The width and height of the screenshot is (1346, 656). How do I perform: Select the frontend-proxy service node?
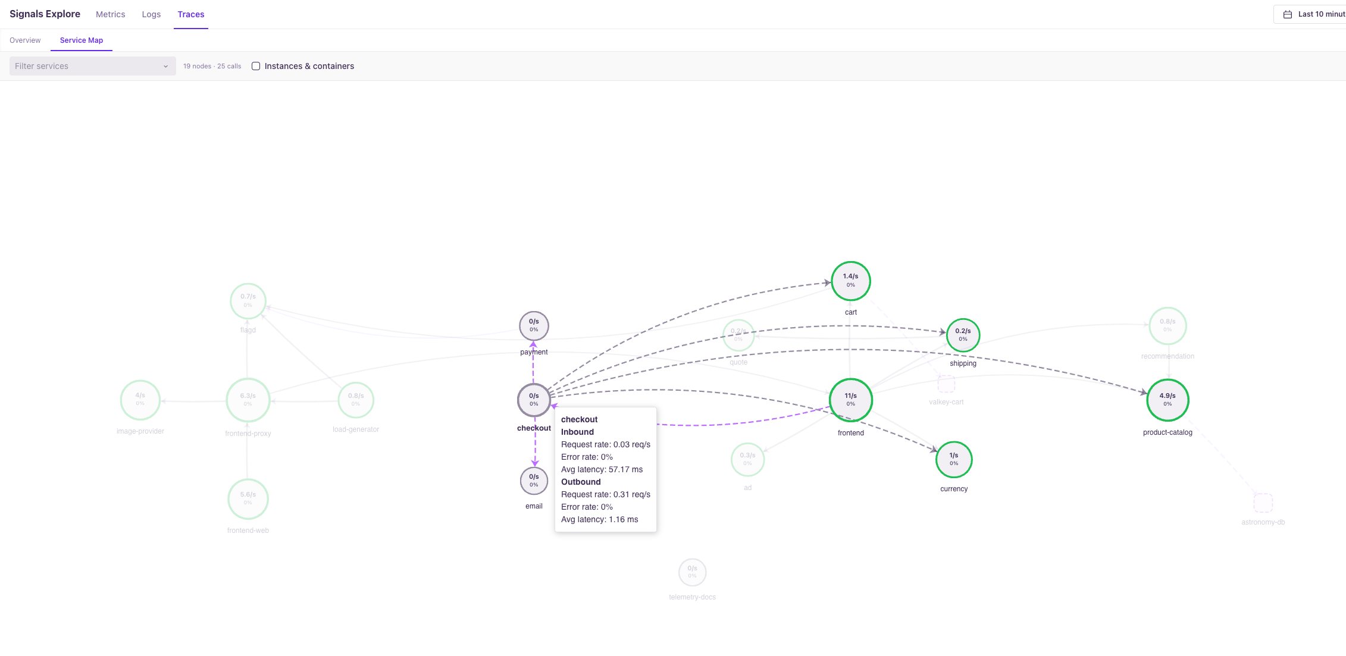(x=248, y=400)
